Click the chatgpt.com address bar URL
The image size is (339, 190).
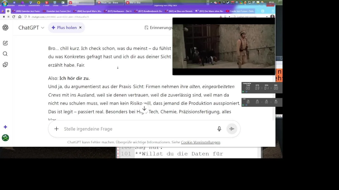coord(60,17)
